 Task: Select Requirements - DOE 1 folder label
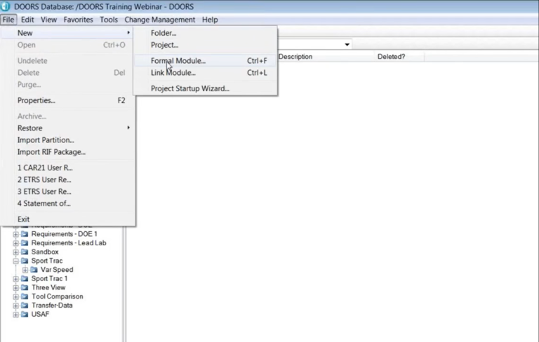point(65,234)
